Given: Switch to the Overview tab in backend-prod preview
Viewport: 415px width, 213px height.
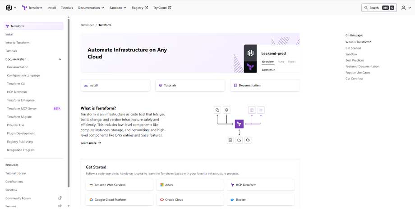Looking at the screenshot, I should coord(267,62).
